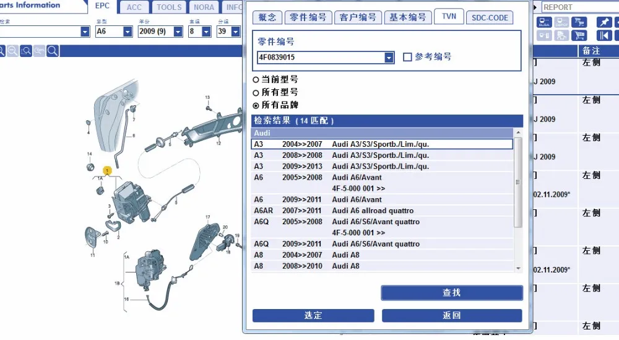Jump to first entry with skip-back icon
This screenshot has width=619, height=340.
[604, 35]
